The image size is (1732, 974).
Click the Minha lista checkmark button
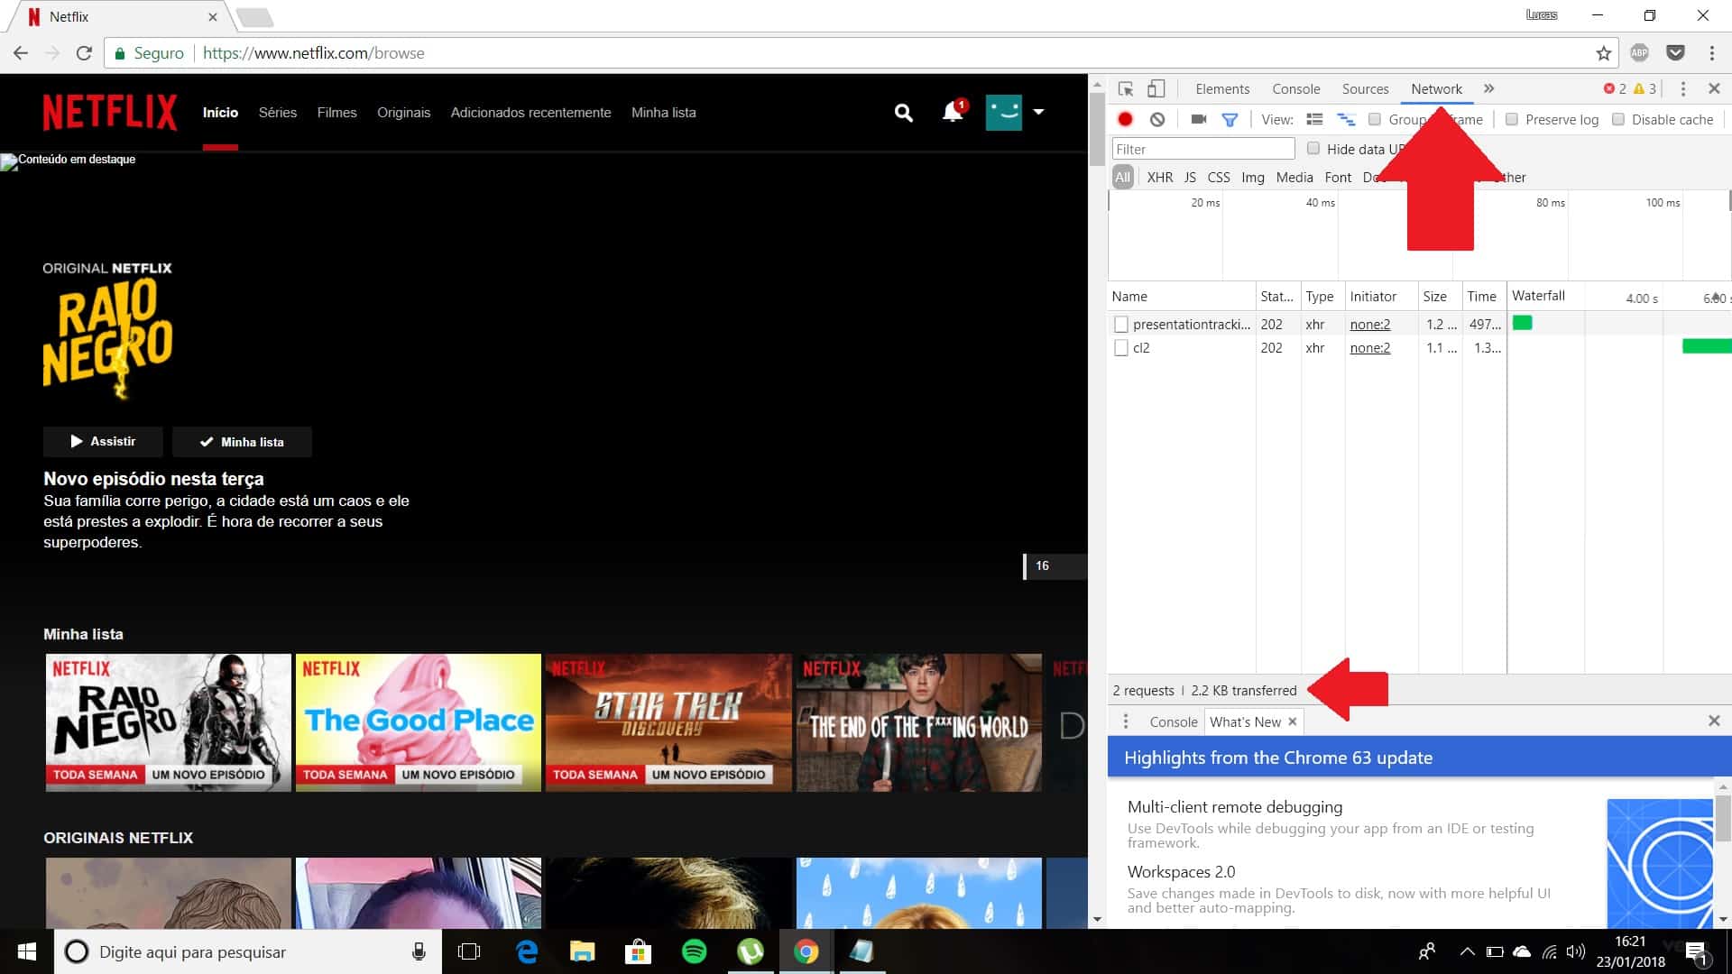click(242, 442)
